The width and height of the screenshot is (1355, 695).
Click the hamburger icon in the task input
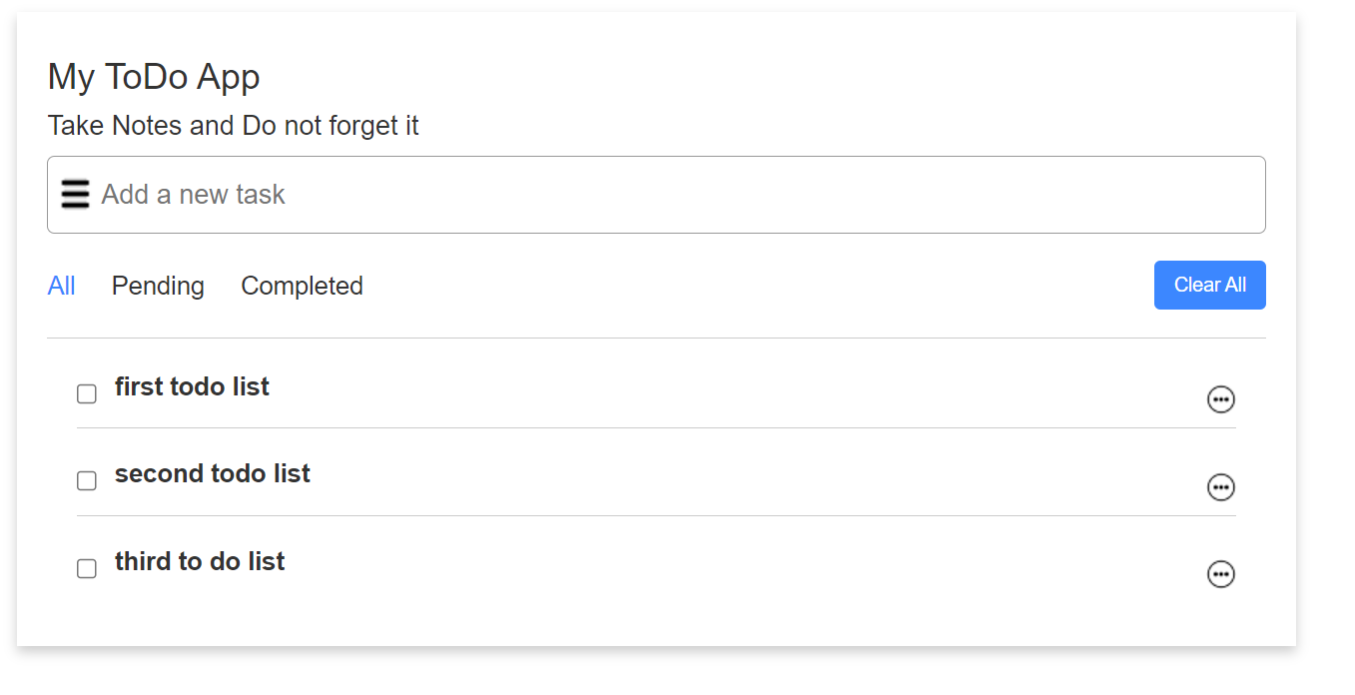[75, 194]
